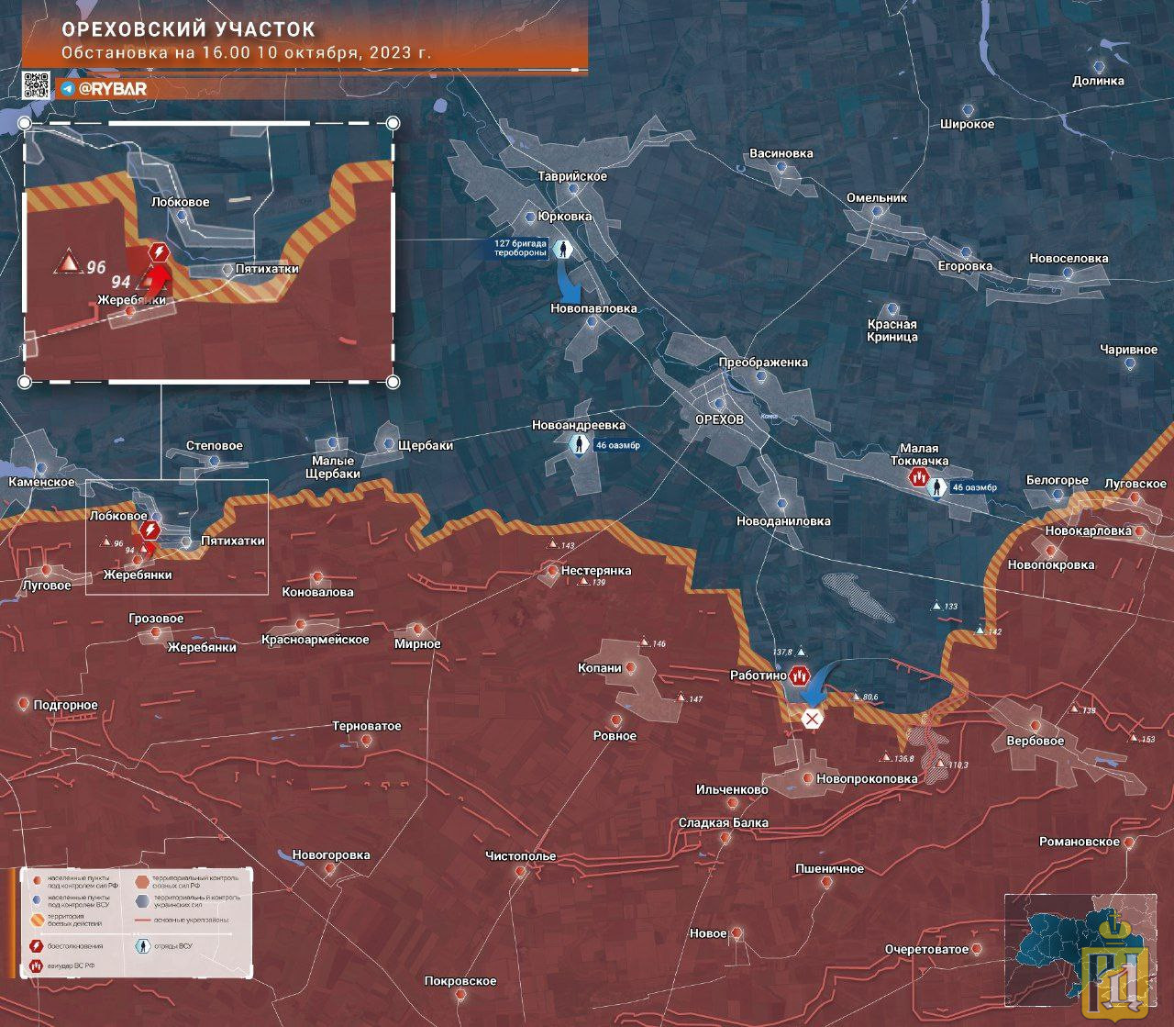1174x1027 pixels.
Task: Click the Нестерянка settlement label
Action: 596,571
